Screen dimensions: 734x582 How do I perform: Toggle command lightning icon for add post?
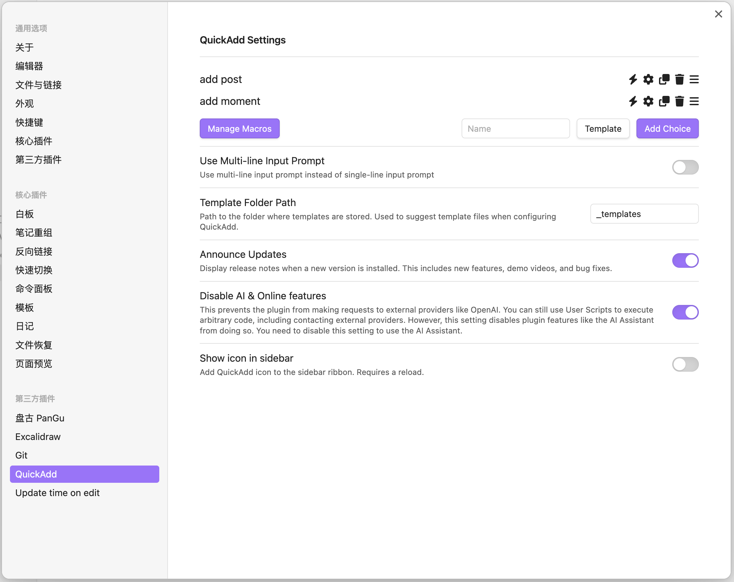coord(633,79)
